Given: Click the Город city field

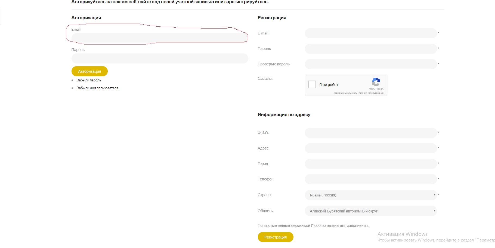Looking at the screenshot, I should click(x=370, y=164).
